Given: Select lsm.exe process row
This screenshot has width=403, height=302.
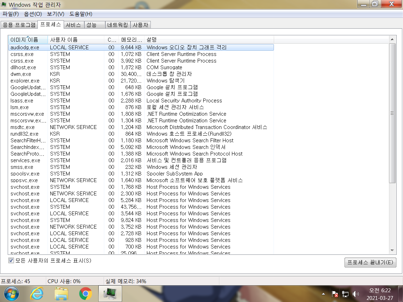Looking at the screenshot, I should (141, 107).
